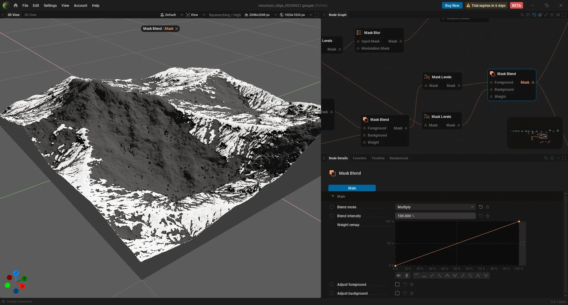Screen dimensions: 568x305
Task: Toggle the Blend mode radio circle
Action: point(332,207)
